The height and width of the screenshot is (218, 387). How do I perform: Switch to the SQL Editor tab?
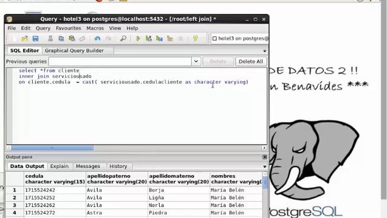coord(24,50)
